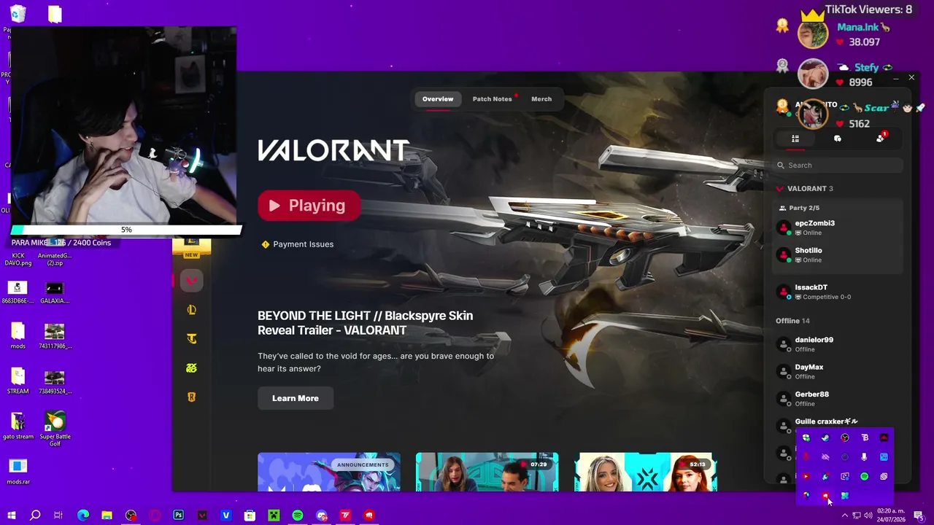The image size is (934, 525).
Task: Click the friends Search field
Action: 838,166
